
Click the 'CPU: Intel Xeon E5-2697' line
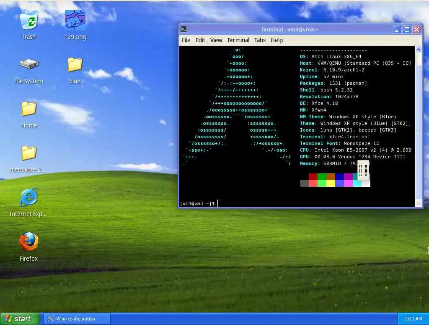point(355,150)
